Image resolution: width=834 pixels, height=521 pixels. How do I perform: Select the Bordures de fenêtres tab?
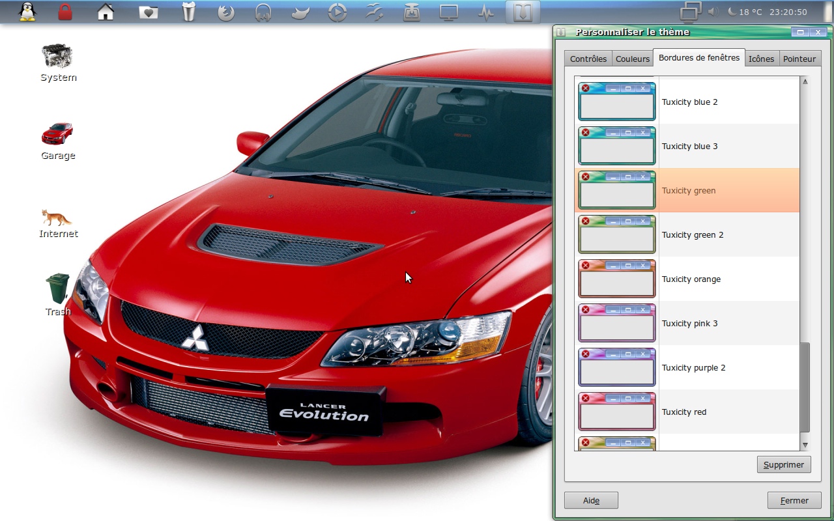[699, 57]
